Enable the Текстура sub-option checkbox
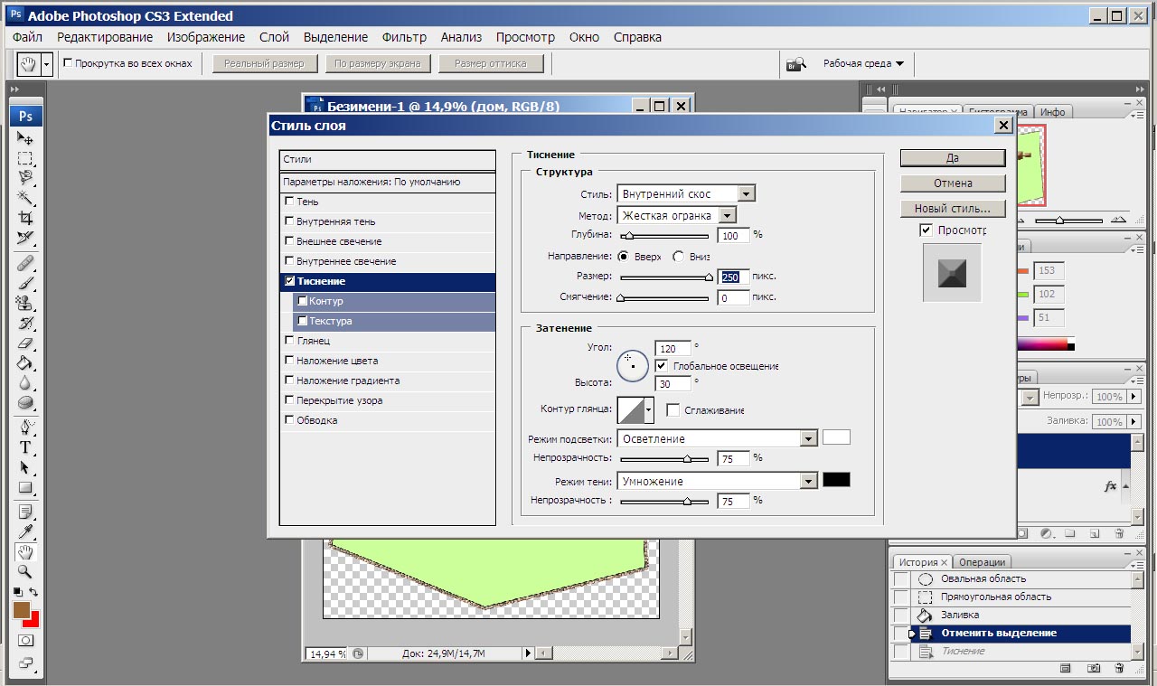Screen dimensions: 1157x686 [302, 321]
